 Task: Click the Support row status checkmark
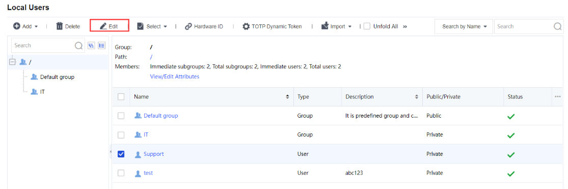(511, 154)
